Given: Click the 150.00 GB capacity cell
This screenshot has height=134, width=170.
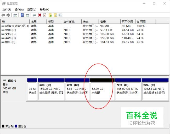Looking at the screenshot, I should [x=107, y=38].
